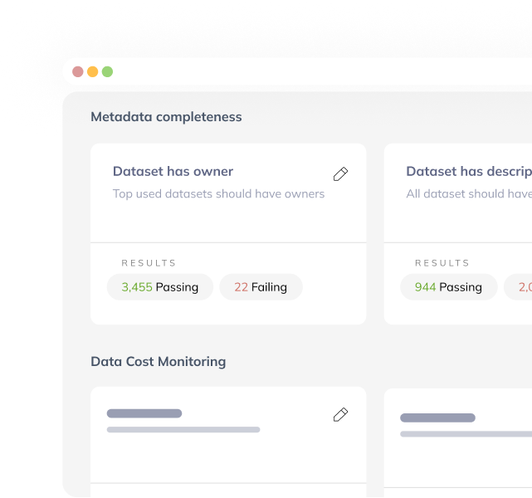Viewport: 532px width, 498px height.
Task: Open the 3,455 Passing results pill
Action: pyautogui.click(x=160, y=287)
